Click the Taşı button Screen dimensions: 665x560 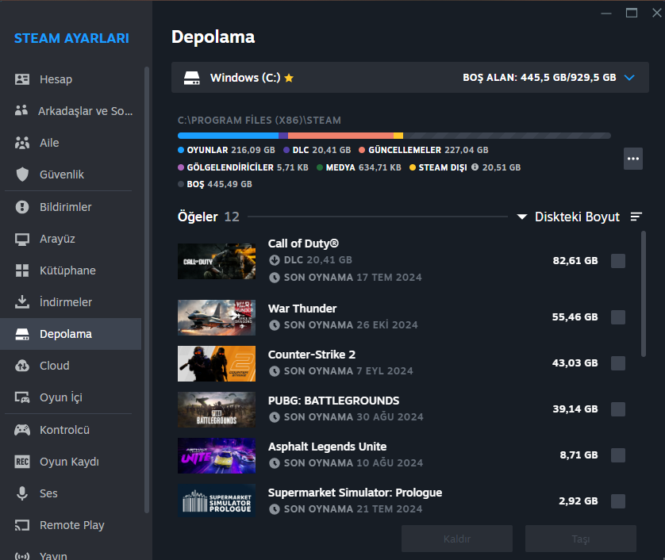click(x=581, y=539)
